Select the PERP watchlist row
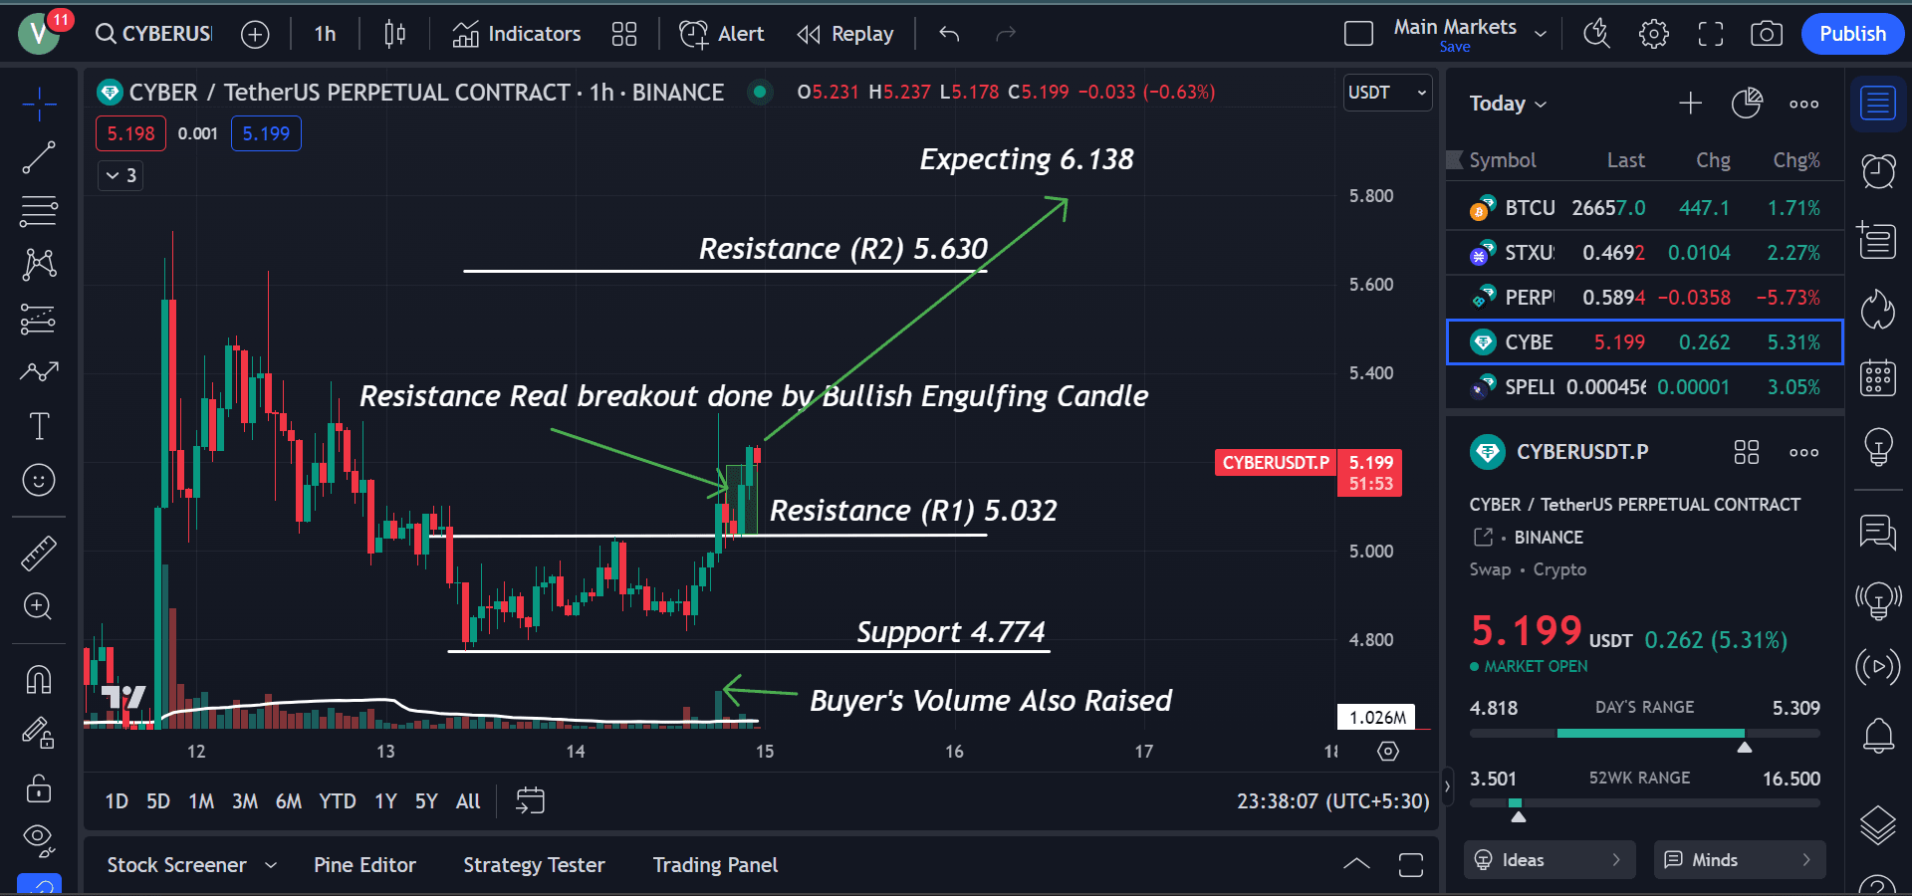Viewport: 1912px width, 896px height. tap(1644, 298)
